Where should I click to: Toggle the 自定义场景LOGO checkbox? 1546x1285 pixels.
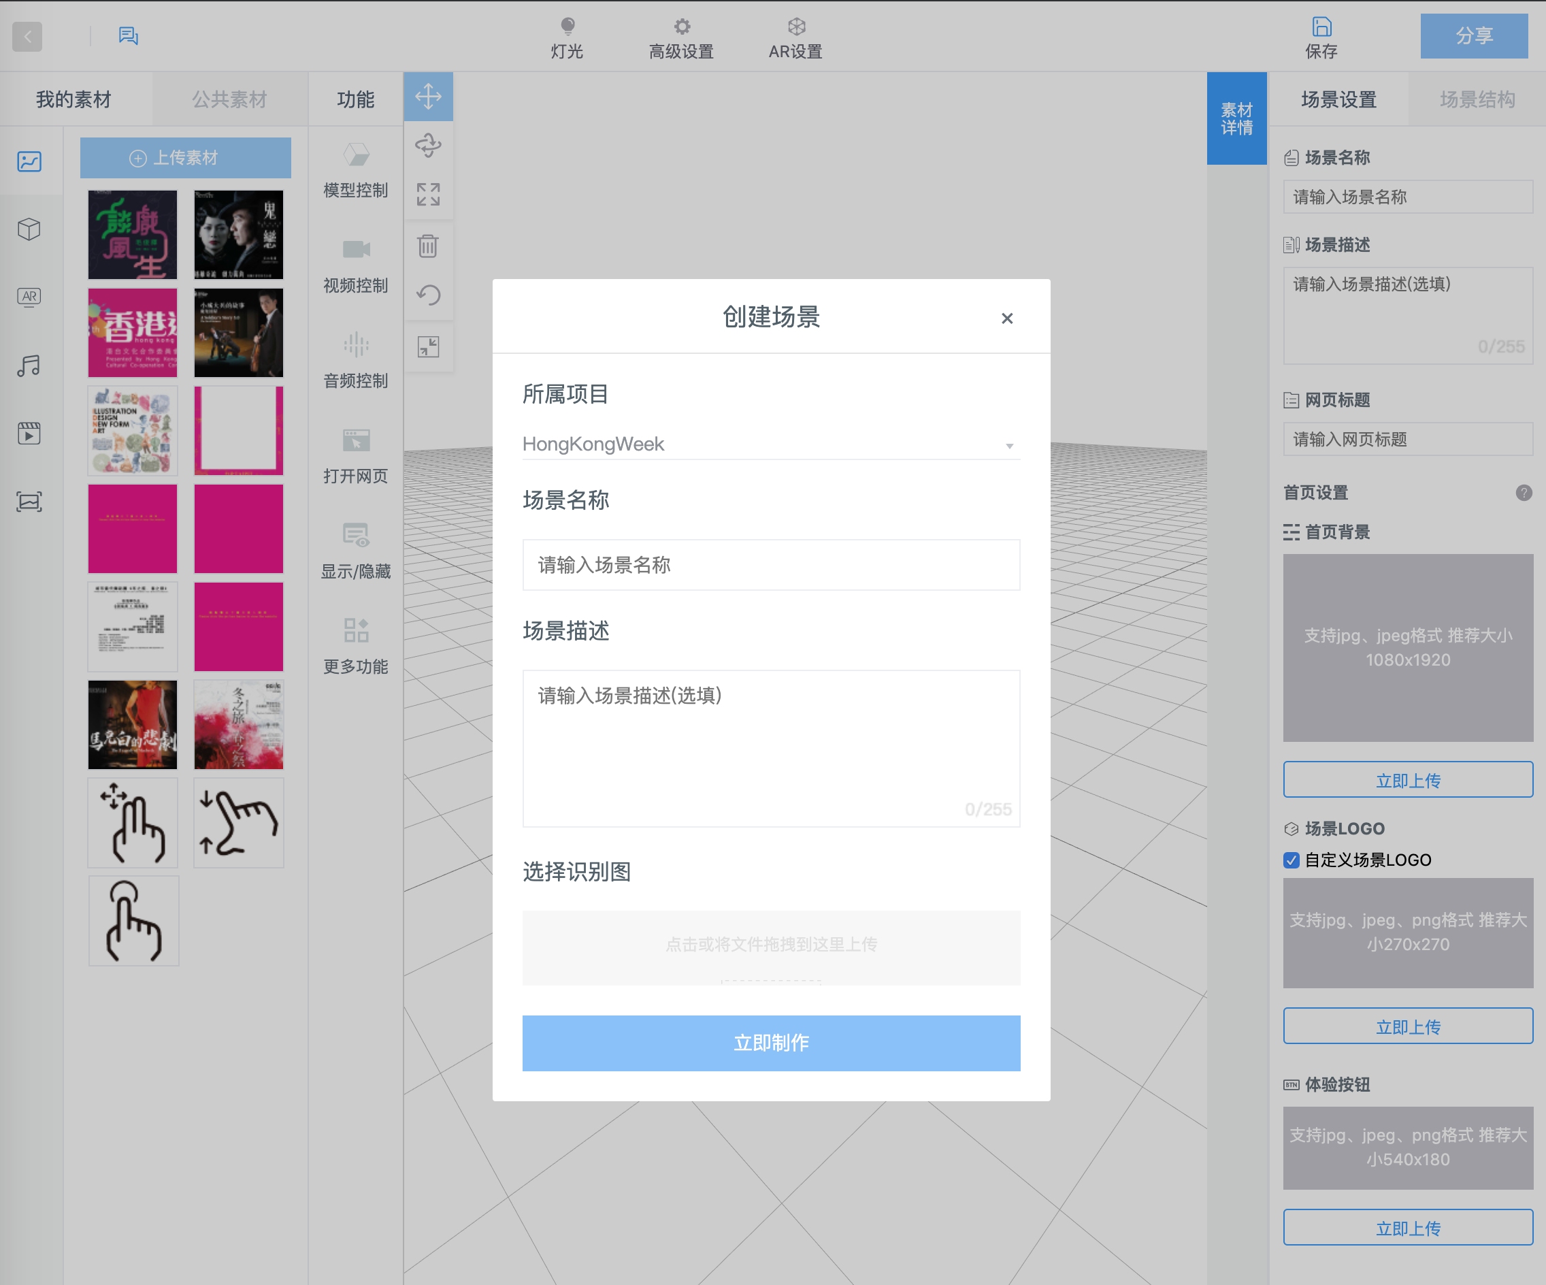1292,860
